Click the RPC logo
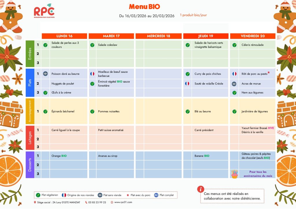Viewport: 296px width, 209px height. (x=44, y=12)
